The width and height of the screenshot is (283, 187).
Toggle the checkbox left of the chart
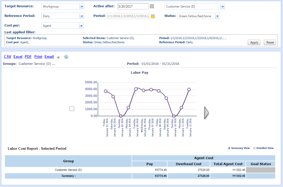(x=72, y=109)
